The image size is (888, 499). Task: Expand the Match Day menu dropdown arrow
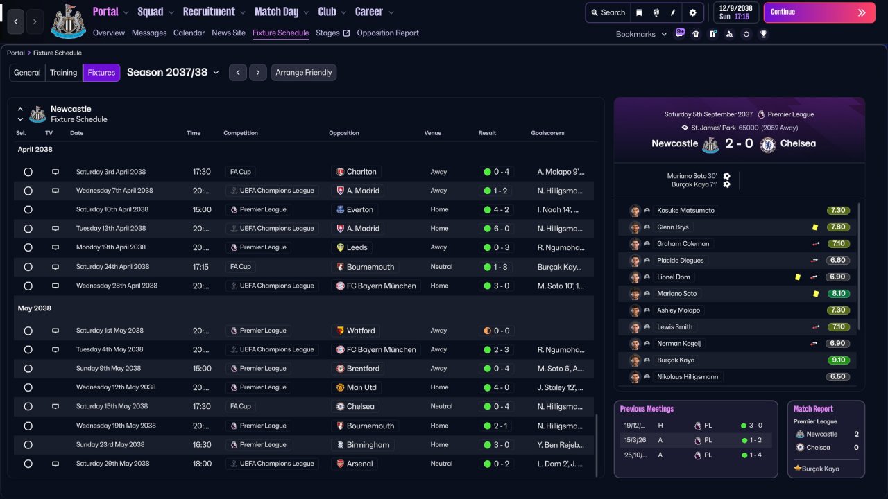coord(306,12)
